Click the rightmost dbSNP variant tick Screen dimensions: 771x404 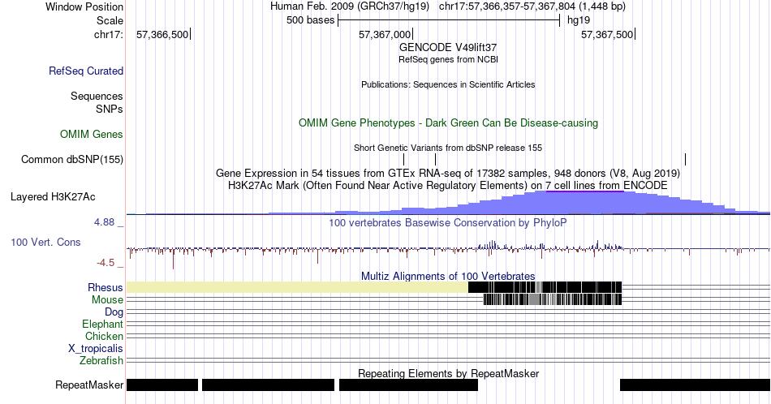point(685,159)
